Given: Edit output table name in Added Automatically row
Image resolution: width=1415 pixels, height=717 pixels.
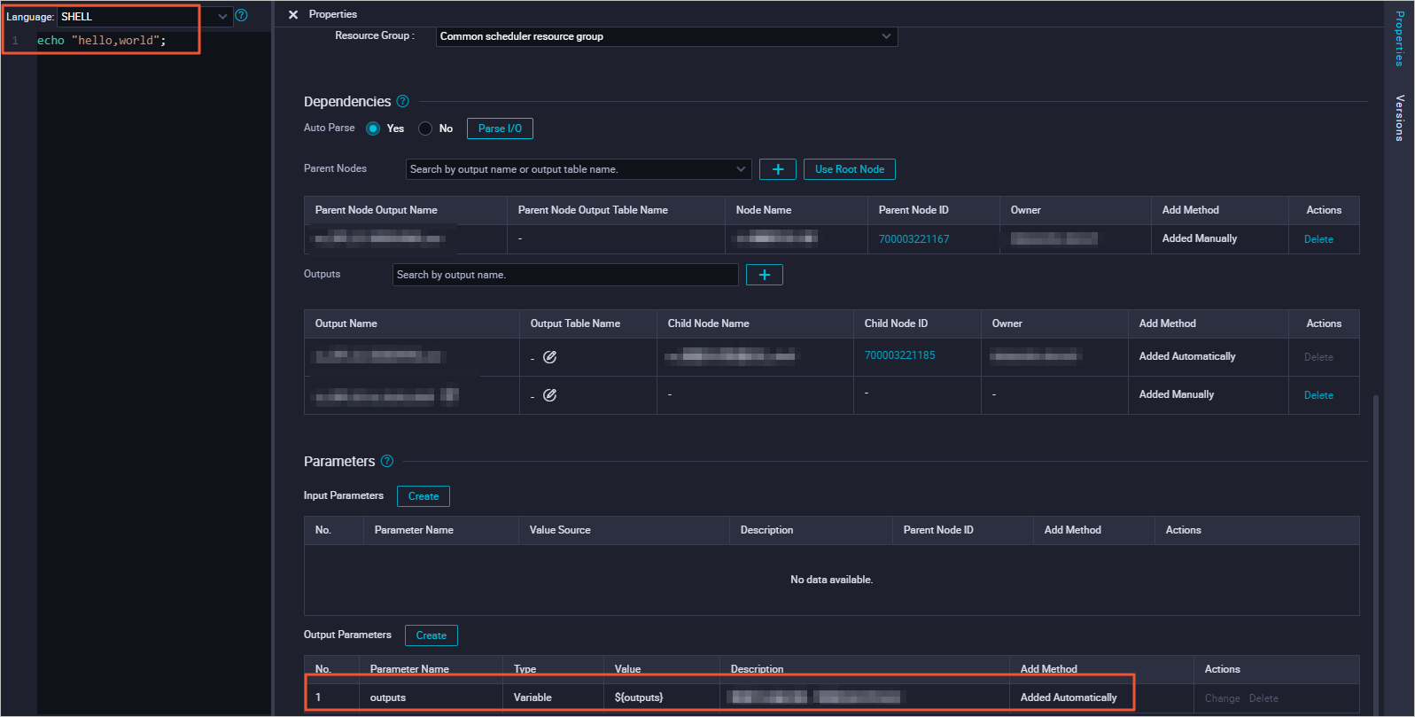Looking at the screenshot, I should (x=549, y=357).
